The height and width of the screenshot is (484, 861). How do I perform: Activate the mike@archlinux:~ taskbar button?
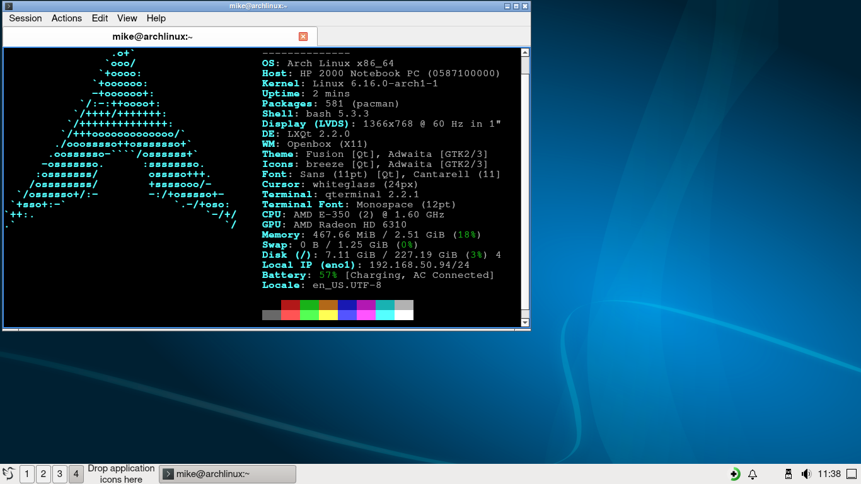coord(228,474)
